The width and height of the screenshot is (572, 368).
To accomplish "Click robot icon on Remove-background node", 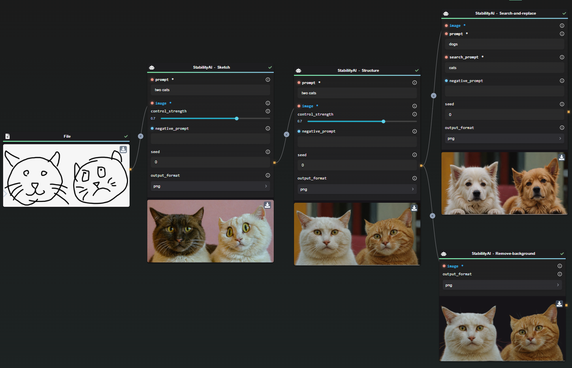I will tap(444, 254).
